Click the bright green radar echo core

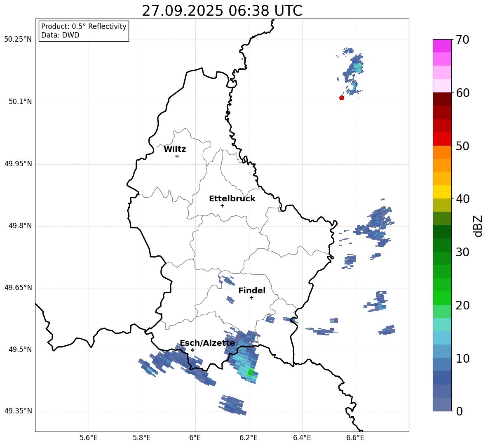point(251,373)
